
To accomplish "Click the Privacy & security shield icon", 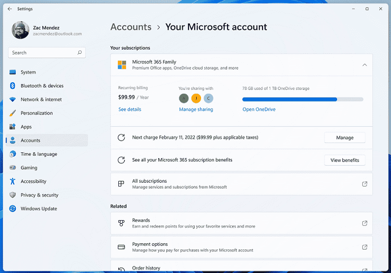I will [x=13, y=195].
